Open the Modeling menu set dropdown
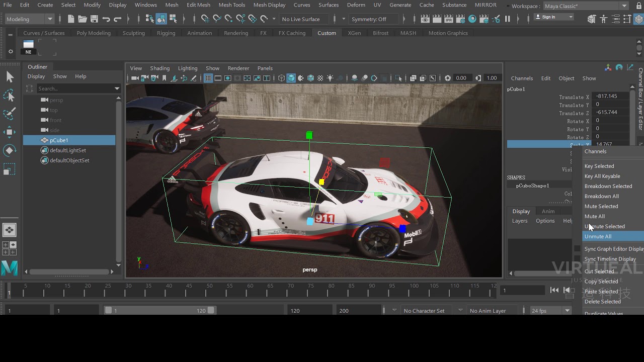Viewport: 644px width, 362px height. (29, 19)
